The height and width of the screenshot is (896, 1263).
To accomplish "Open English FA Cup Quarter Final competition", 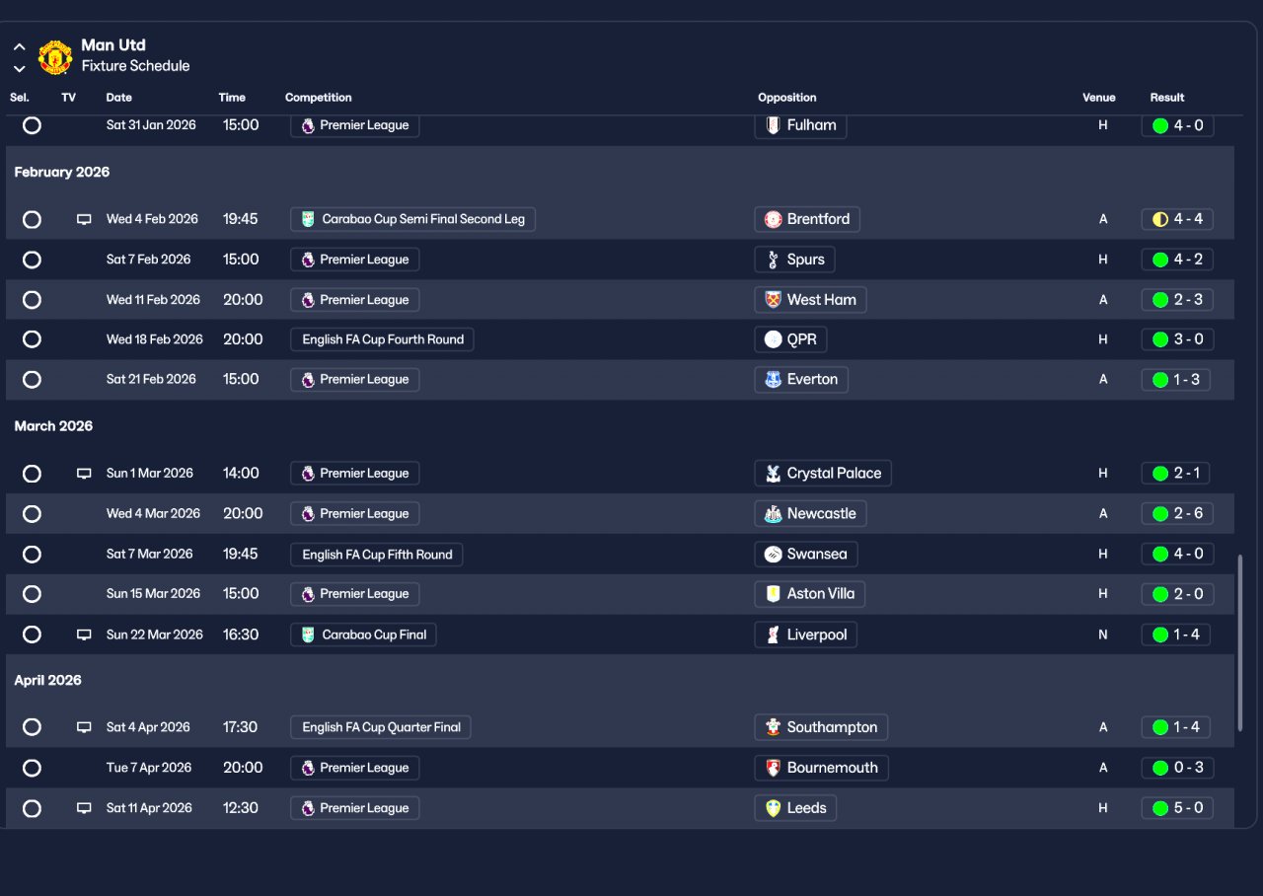I will pyautogui.click(x=381, y=727).
